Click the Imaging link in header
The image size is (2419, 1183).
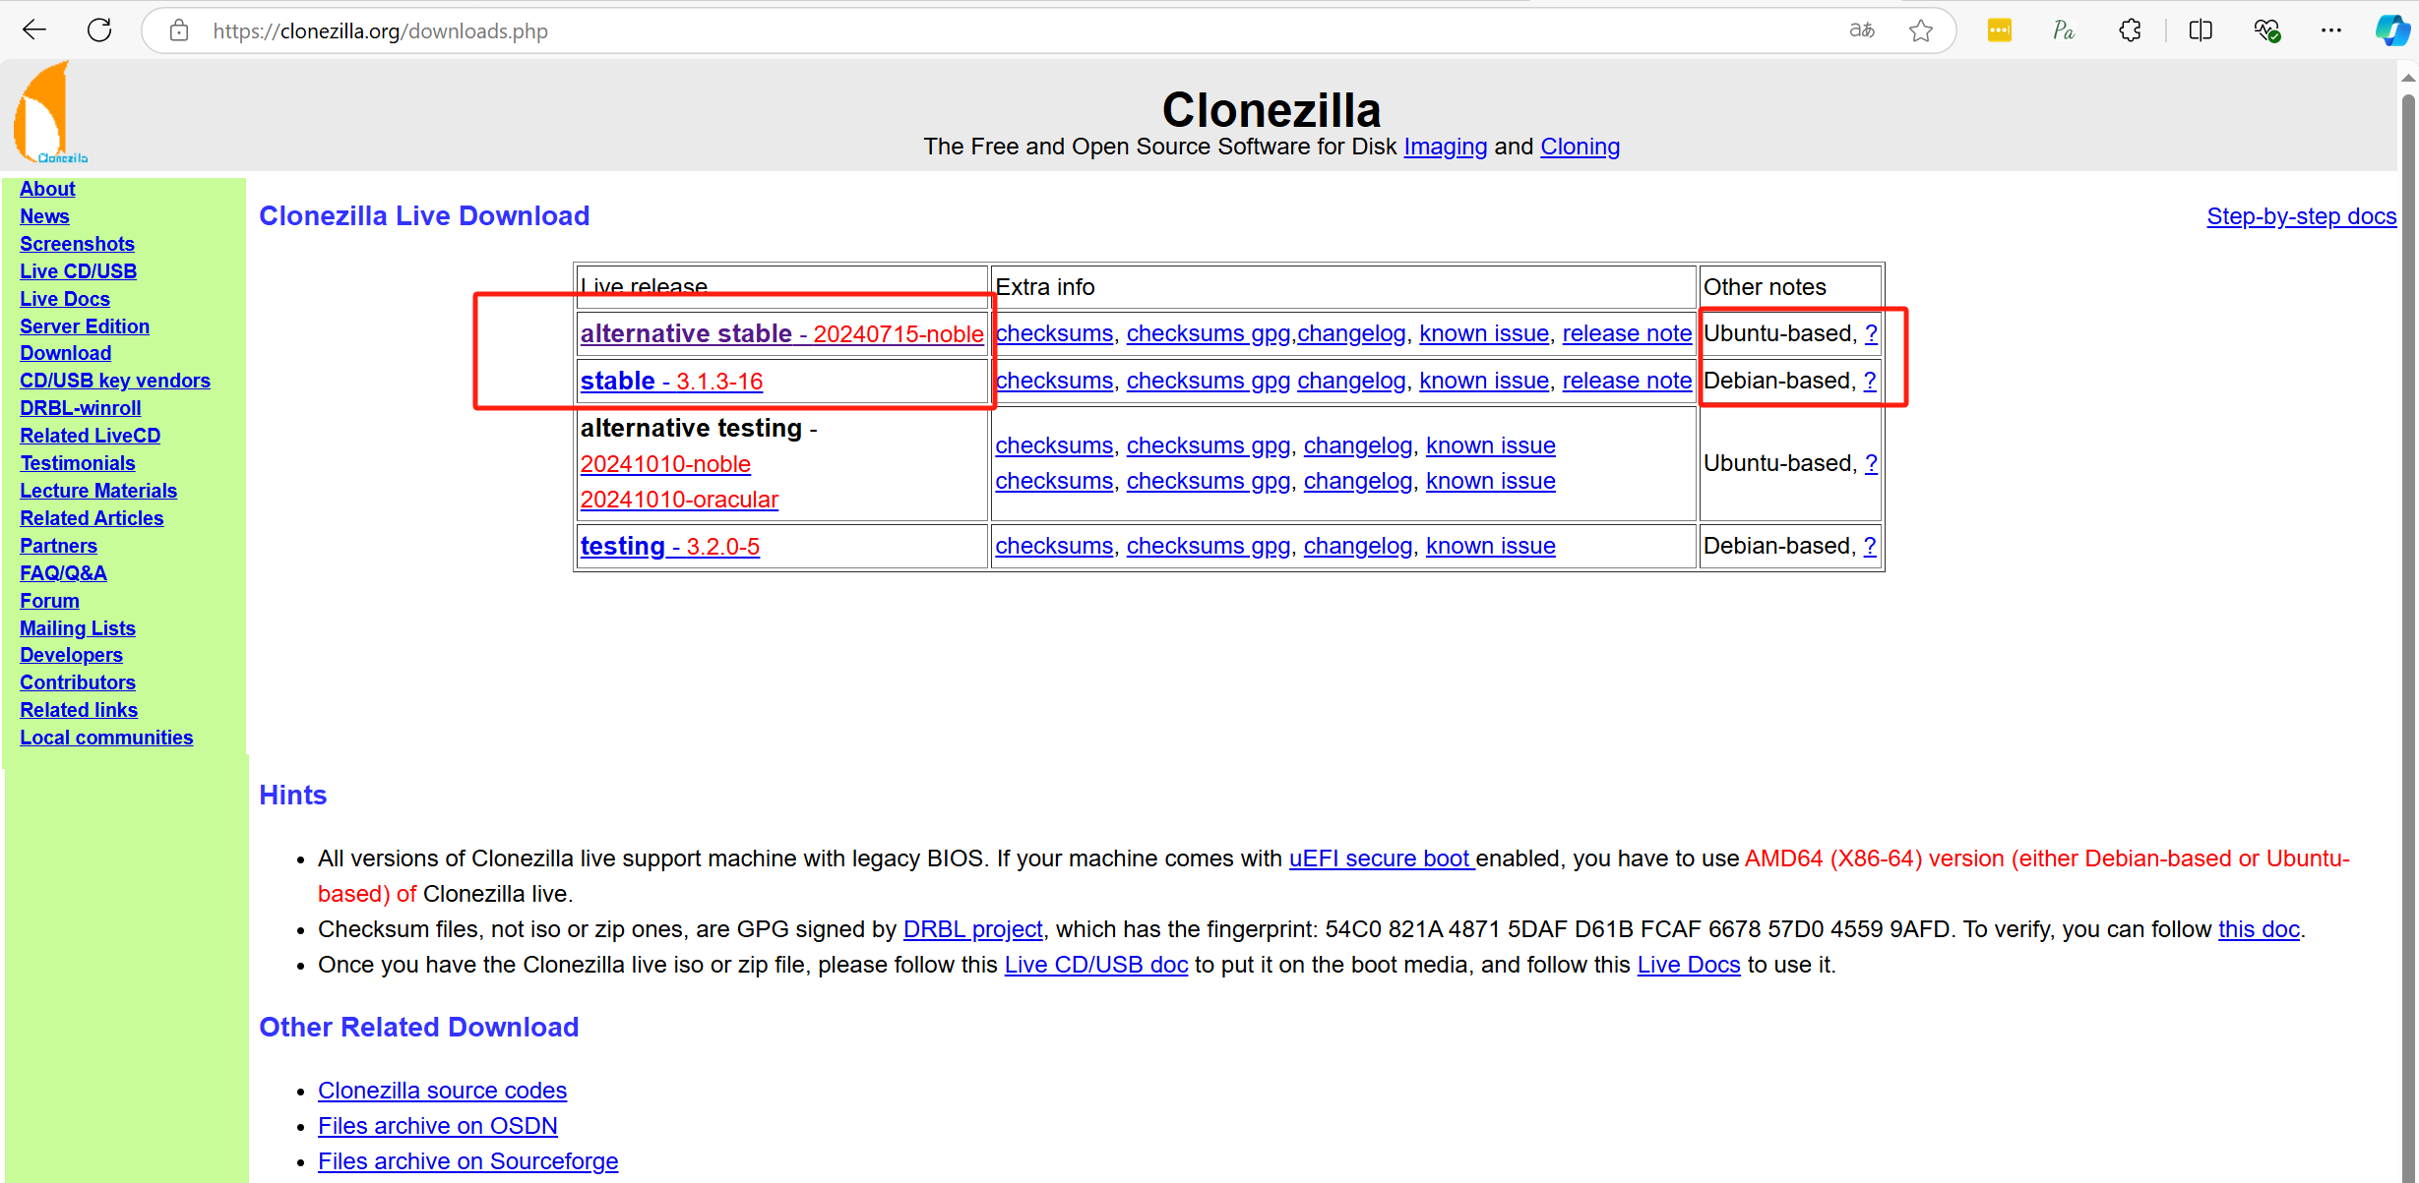1445,147
